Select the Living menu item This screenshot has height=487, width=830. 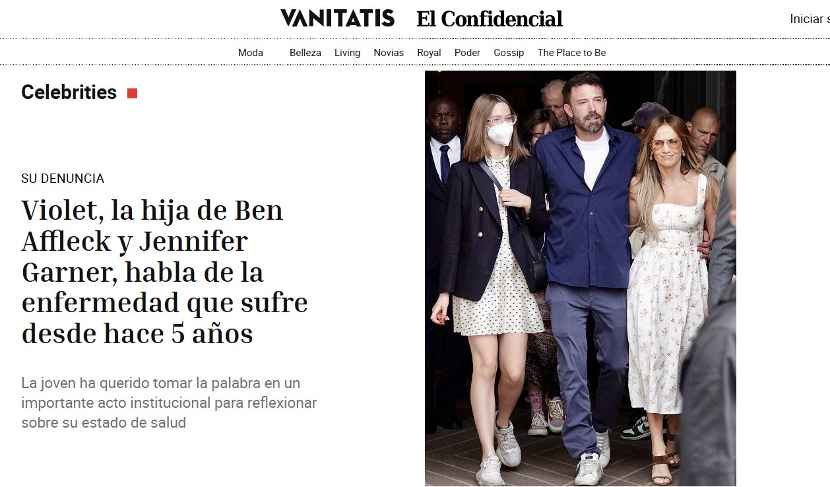pyautogui.click(x=347, y=53)
